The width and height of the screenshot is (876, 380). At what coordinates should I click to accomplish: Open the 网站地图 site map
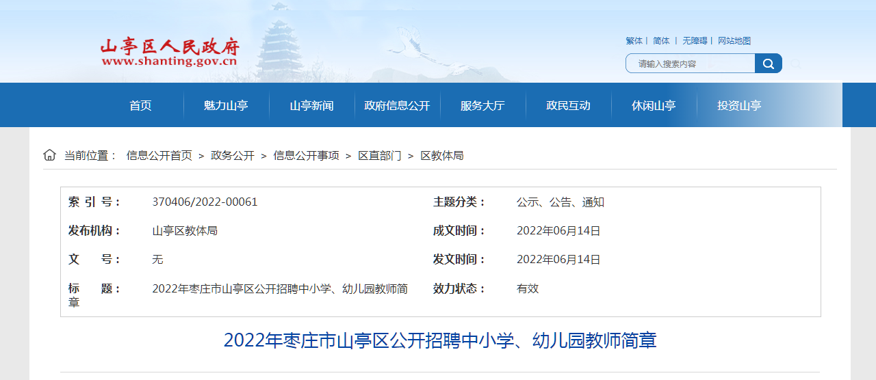pos(734,41)
